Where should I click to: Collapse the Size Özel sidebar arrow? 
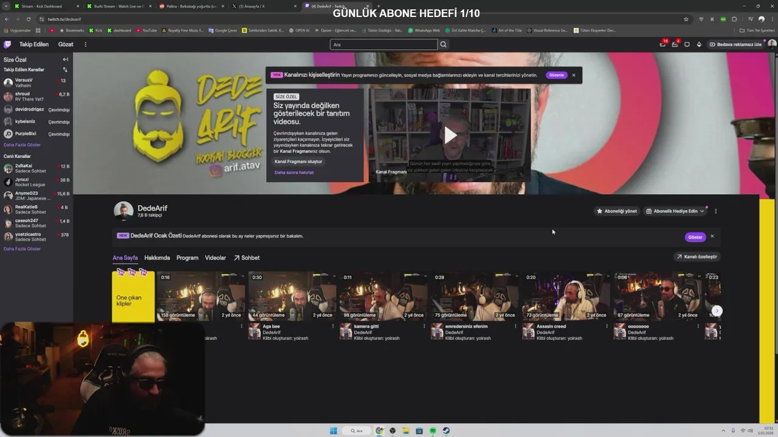tap(65, 59)
